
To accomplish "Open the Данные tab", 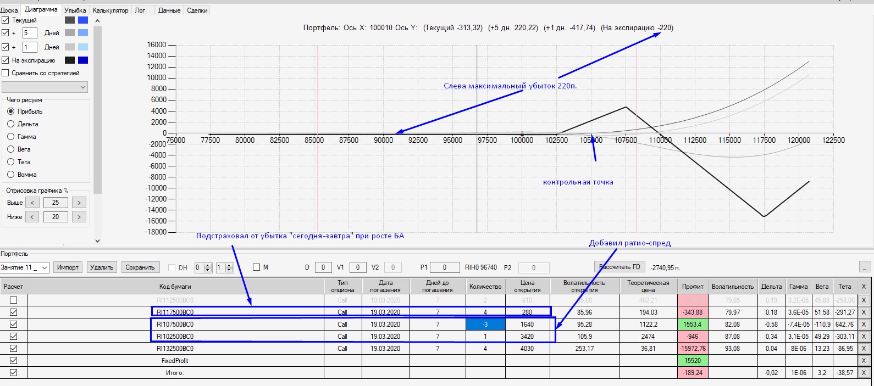I will point(169,10).
